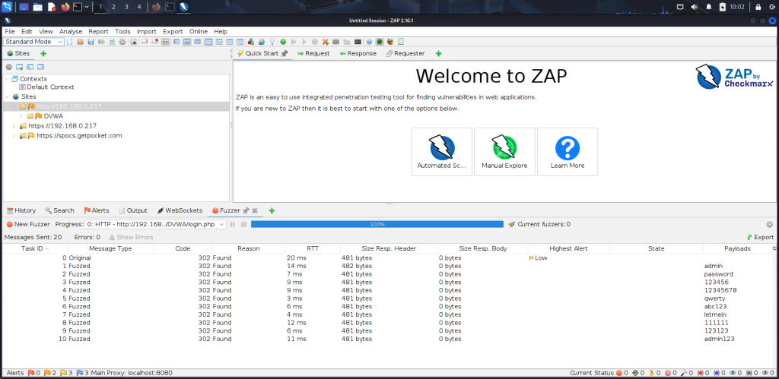Open the table column chooser icon
779x379 pixels.
click(774, 248)
